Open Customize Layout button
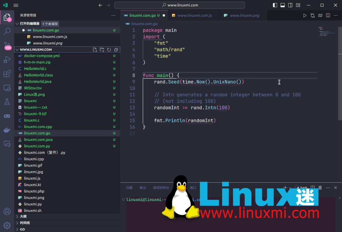Screen dimensions: 342x232 [x=298, y=5]
